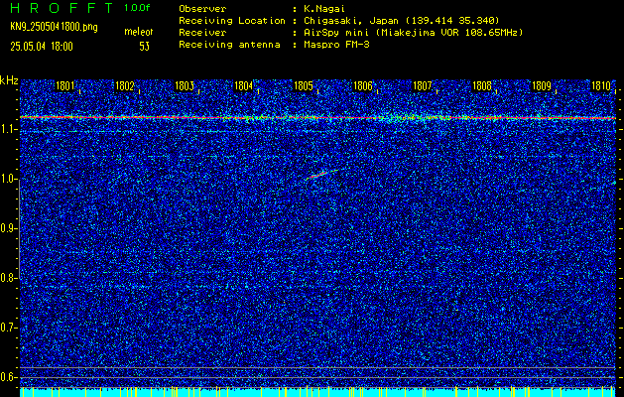This screenshot has width=624, height=397.
Task: Click the HROFFT title text
Action: tap(62, 8)
